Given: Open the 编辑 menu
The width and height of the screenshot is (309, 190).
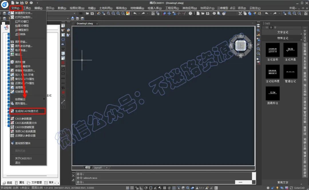Looking at the screenshot, I should tap(38, 8).
